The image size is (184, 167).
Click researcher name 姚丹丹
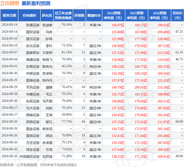click(47, 80)
